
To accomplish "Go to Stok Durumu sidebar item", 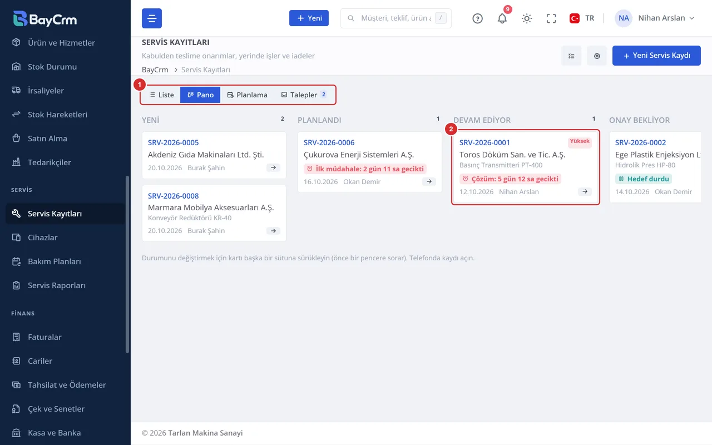I will pos(65,67).
